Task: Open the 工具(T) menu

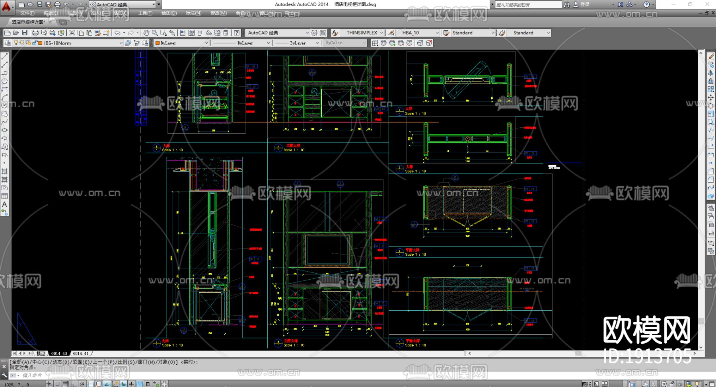Action: (x=145, y=13)
